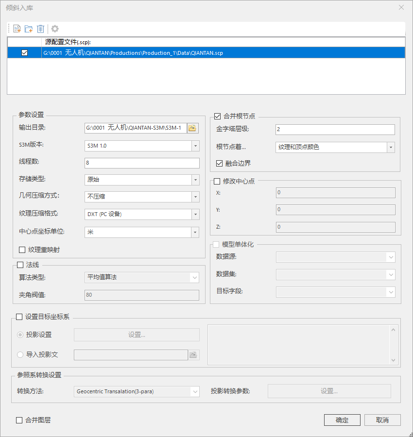Click the 输出目录 path field

click(x=136, y=128)
